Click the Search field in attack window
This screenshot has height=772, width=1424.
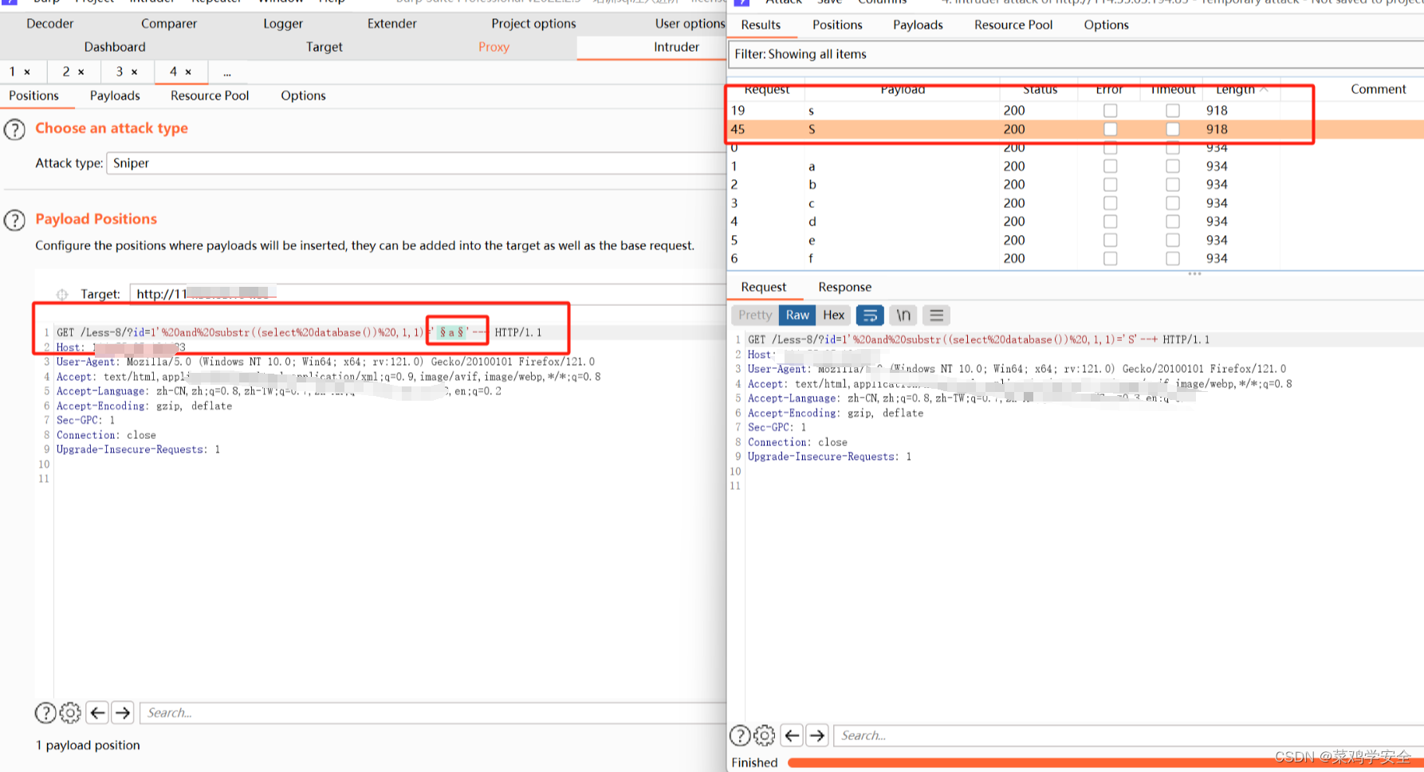1128,735
